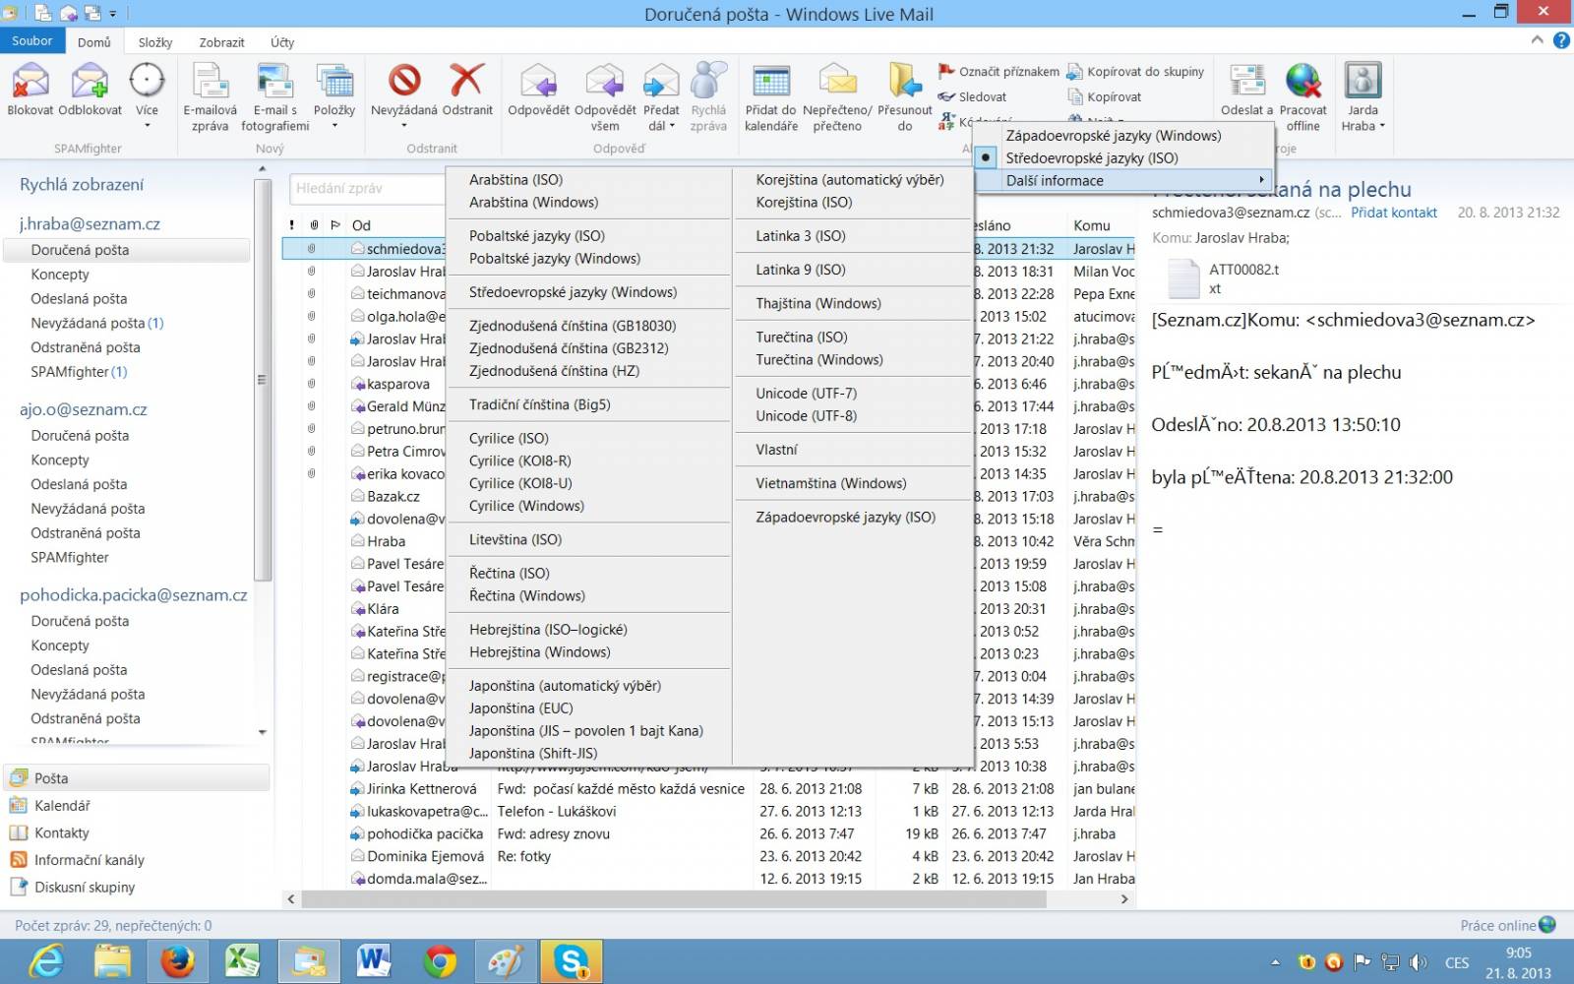Click Pracovat offline globe icon
The image size is (1574, 984).
click(1302, 81)
